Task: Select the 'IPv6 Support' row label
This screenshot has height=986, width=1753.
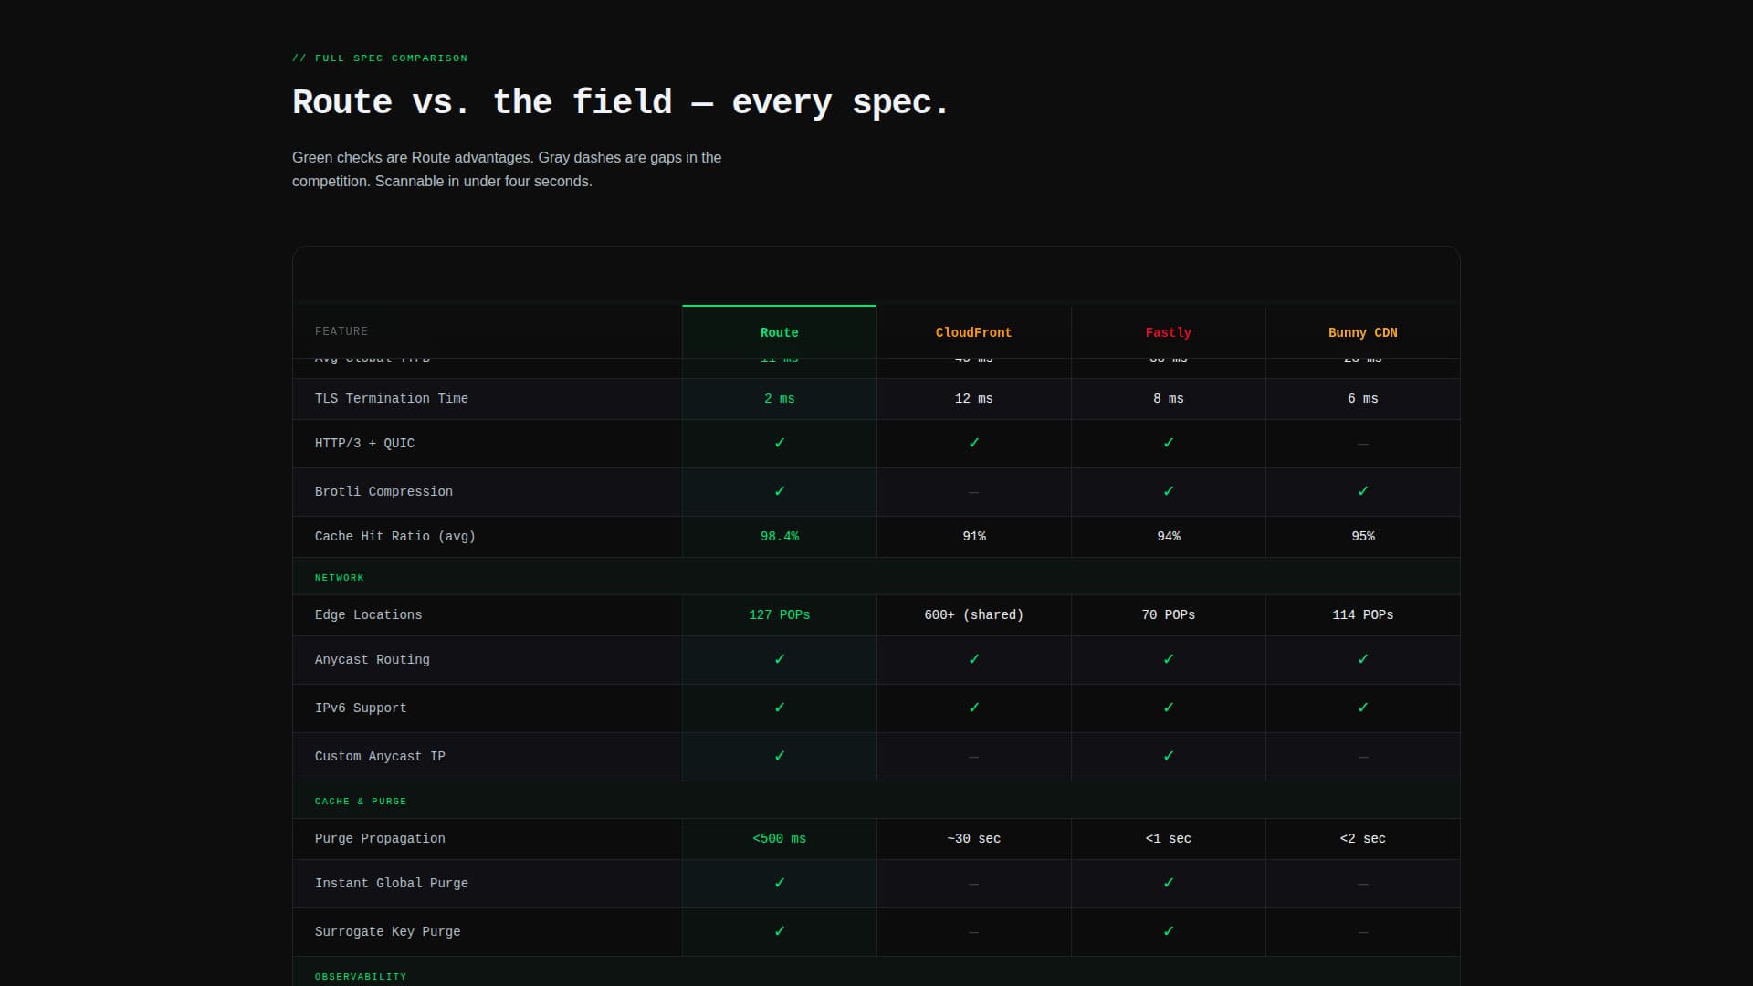Action: (x=361, y=708)
